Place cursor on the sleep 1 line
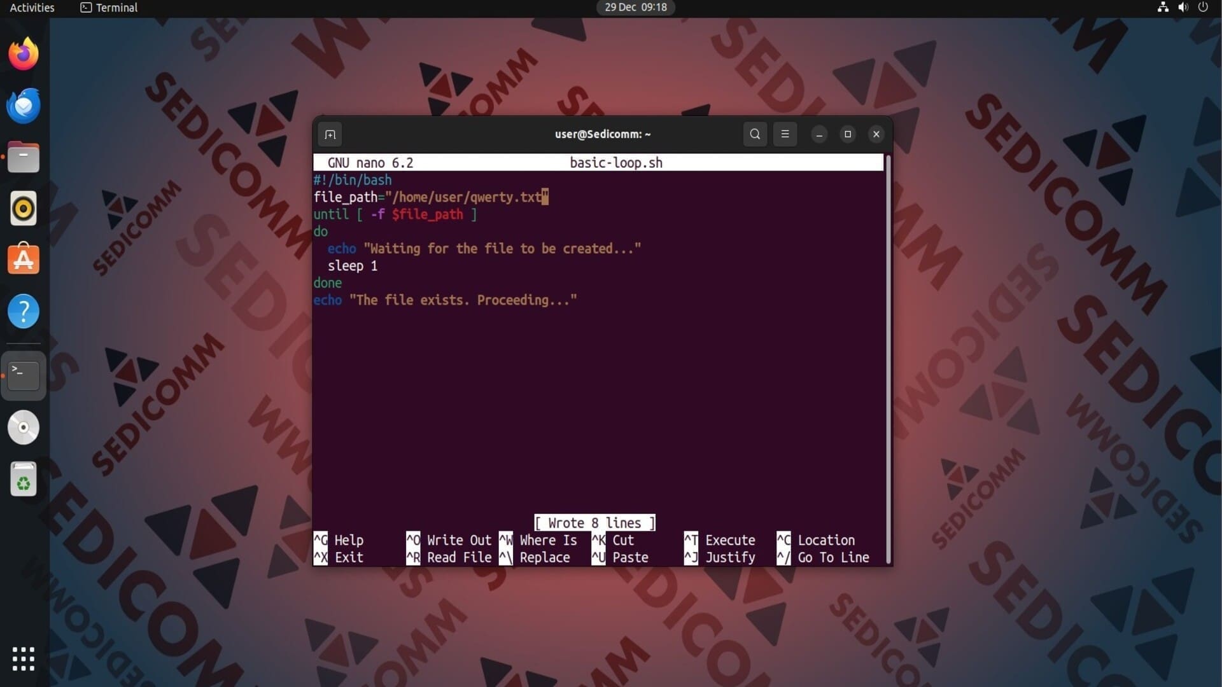 tap(353, 266)
